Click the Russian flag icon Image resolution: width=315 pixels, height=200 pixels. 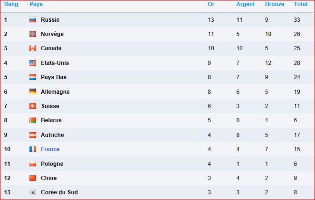pyautogui.click(x=33, y=19)
